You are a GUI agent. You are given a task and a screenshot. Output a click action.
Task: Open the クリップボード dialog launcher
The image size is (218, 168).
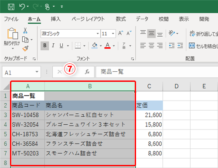pos(34,59)
